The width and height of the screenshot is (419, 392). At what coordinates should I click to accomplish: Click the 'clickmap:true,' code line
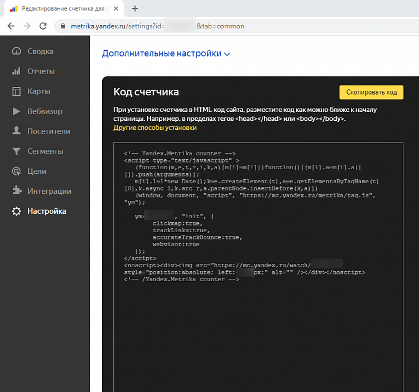pos(177,223)
